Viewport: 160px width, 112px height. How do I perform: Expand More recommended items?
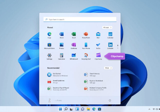108,68
